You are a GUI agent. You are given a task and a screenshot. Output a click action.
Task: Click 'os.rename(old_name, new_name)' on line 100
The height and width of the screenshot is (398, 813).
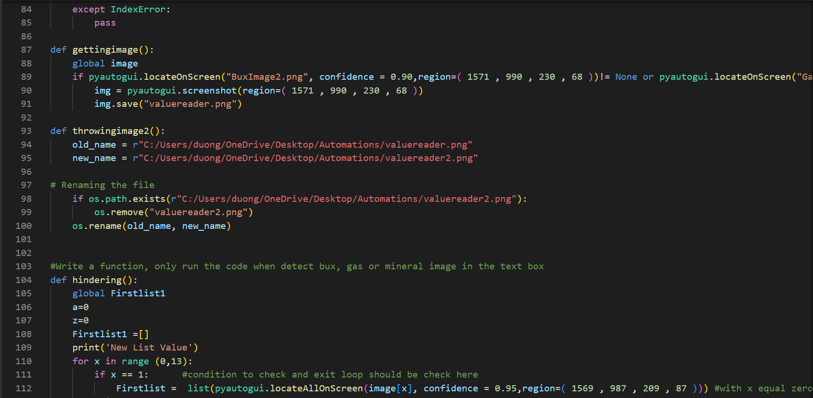(152, 226)
